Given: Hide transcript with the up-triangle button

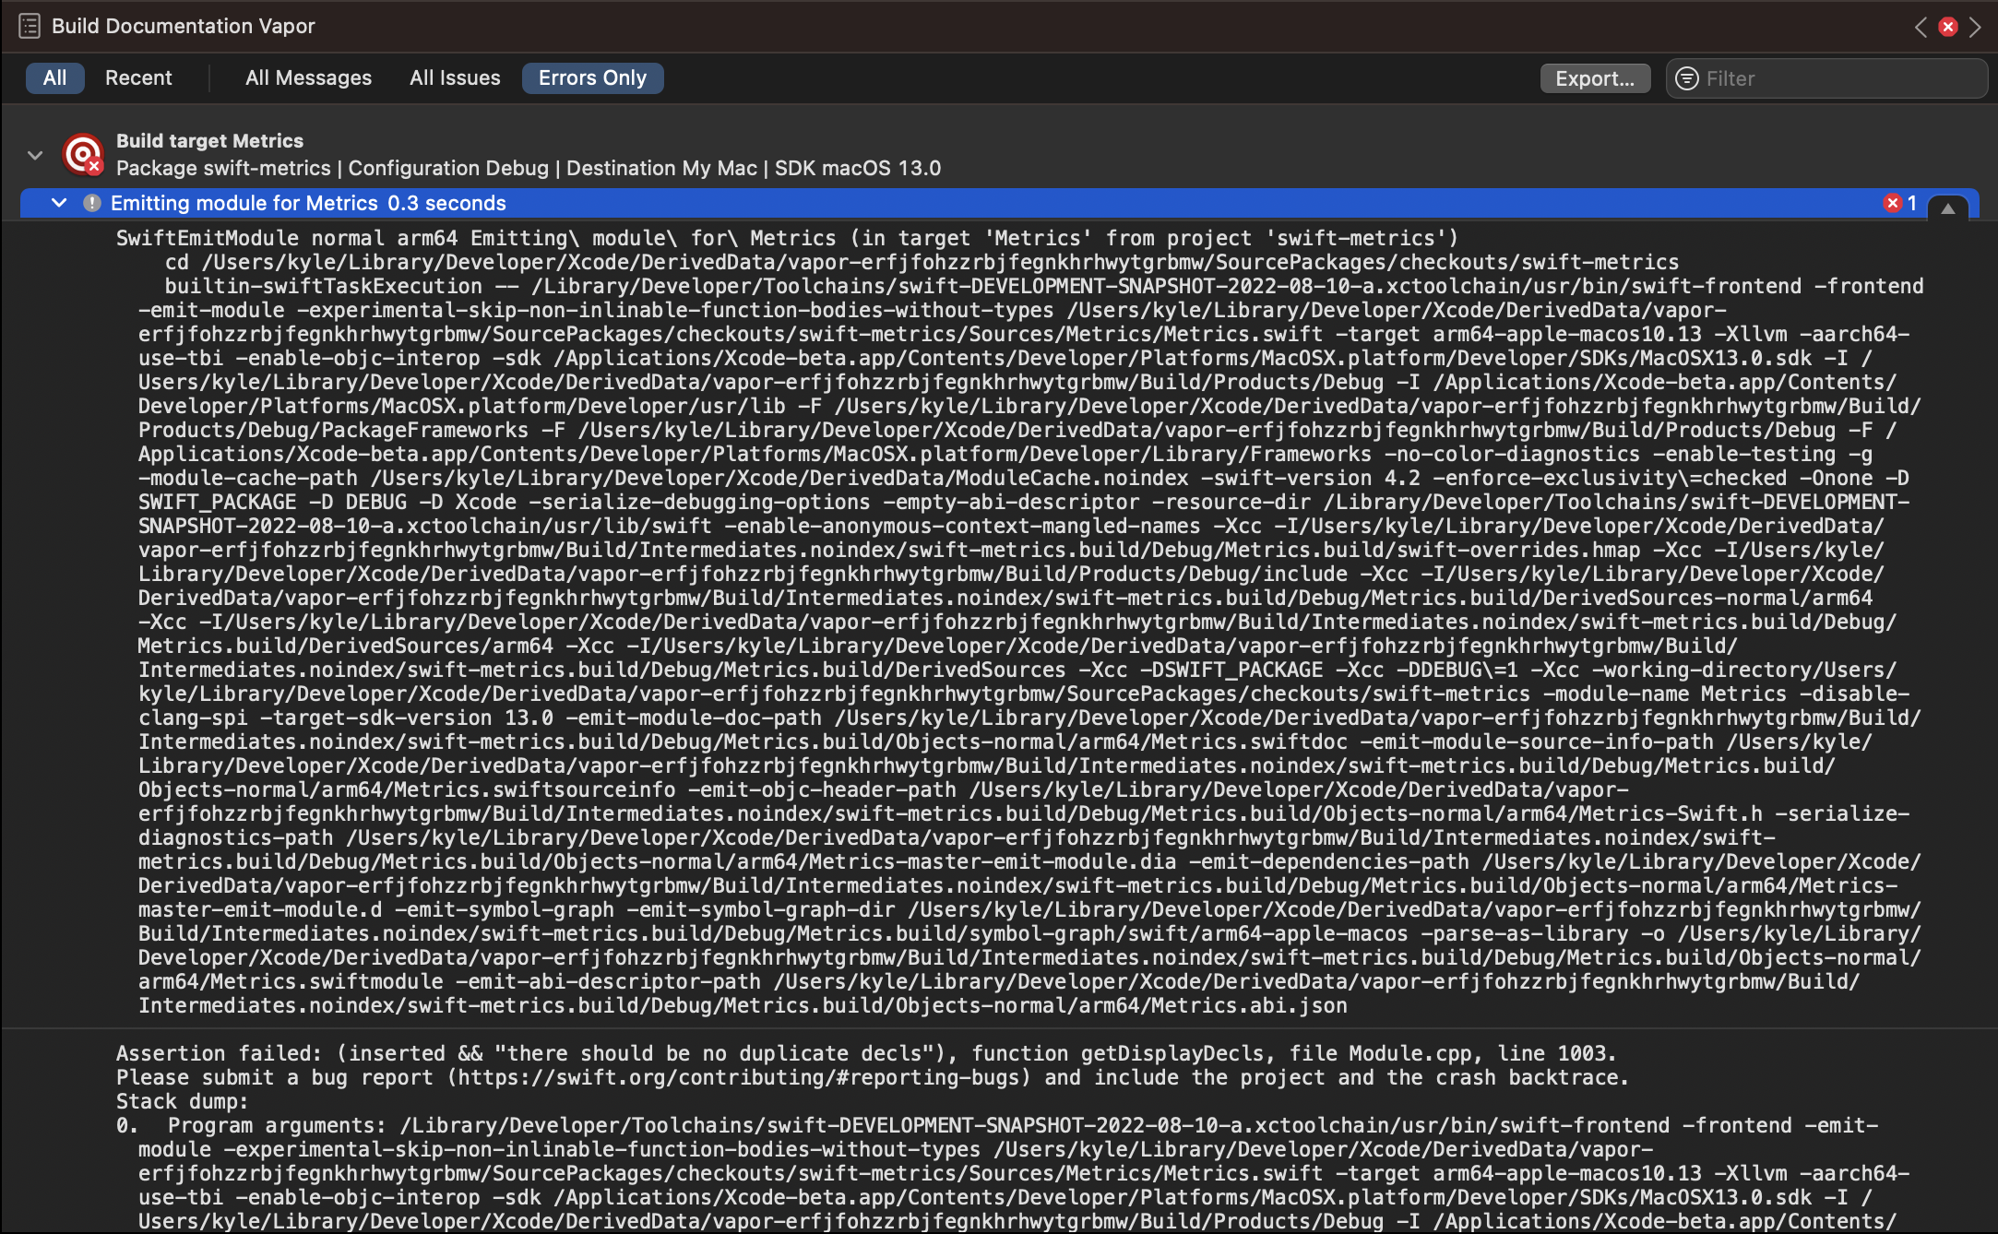Looking at the screenshot, I should [x=1947, y=208].
